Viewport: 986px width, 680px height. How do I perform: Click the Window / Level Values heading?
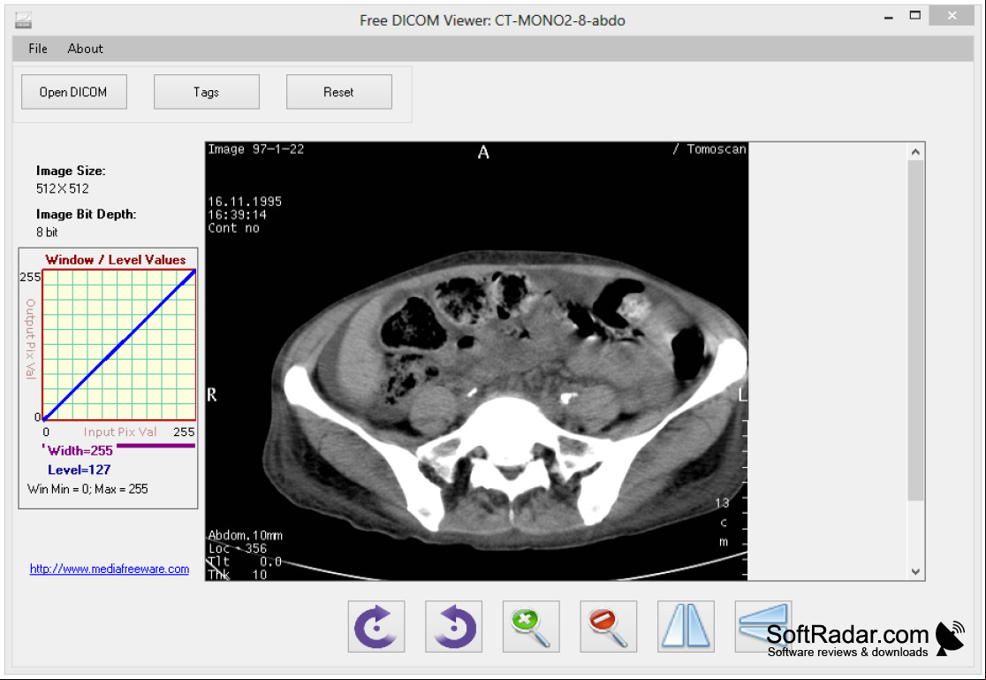(x=116, y=260)
